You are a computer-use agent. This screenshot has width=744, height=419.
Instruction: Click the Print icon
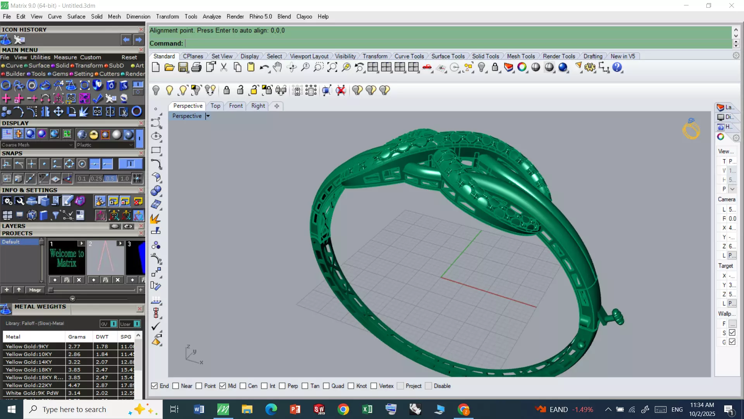(196, 68)
